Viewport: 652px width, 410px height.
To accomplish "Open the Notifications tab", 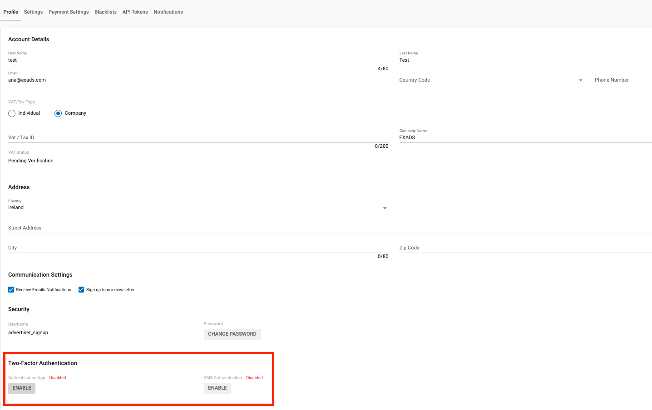I will tap(168, 12).
